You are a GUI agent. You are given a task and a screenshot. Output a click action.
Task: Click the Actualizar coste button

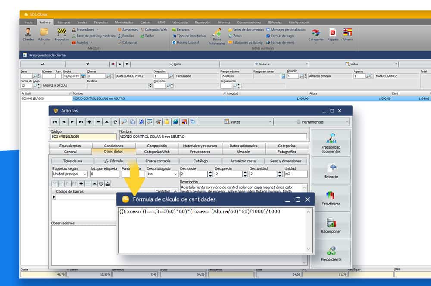pyautogui.click(x=243, y=161)
